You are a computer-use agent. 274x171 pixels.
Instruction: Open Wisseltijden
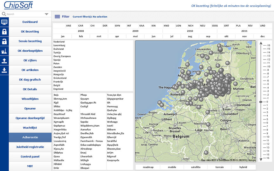tap(30, 99)
